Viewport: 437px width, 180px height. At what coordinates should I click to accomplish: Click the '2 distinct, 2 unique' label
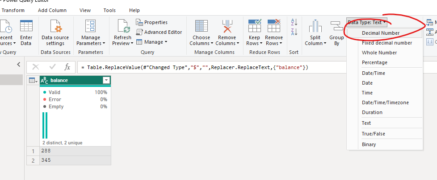click(63, 143)
